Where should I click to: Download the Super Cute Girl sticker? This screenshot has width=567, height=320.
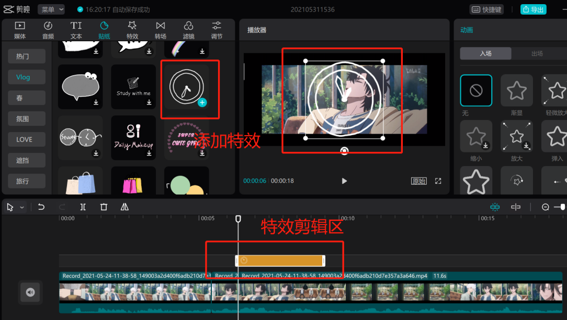point(202,153)
